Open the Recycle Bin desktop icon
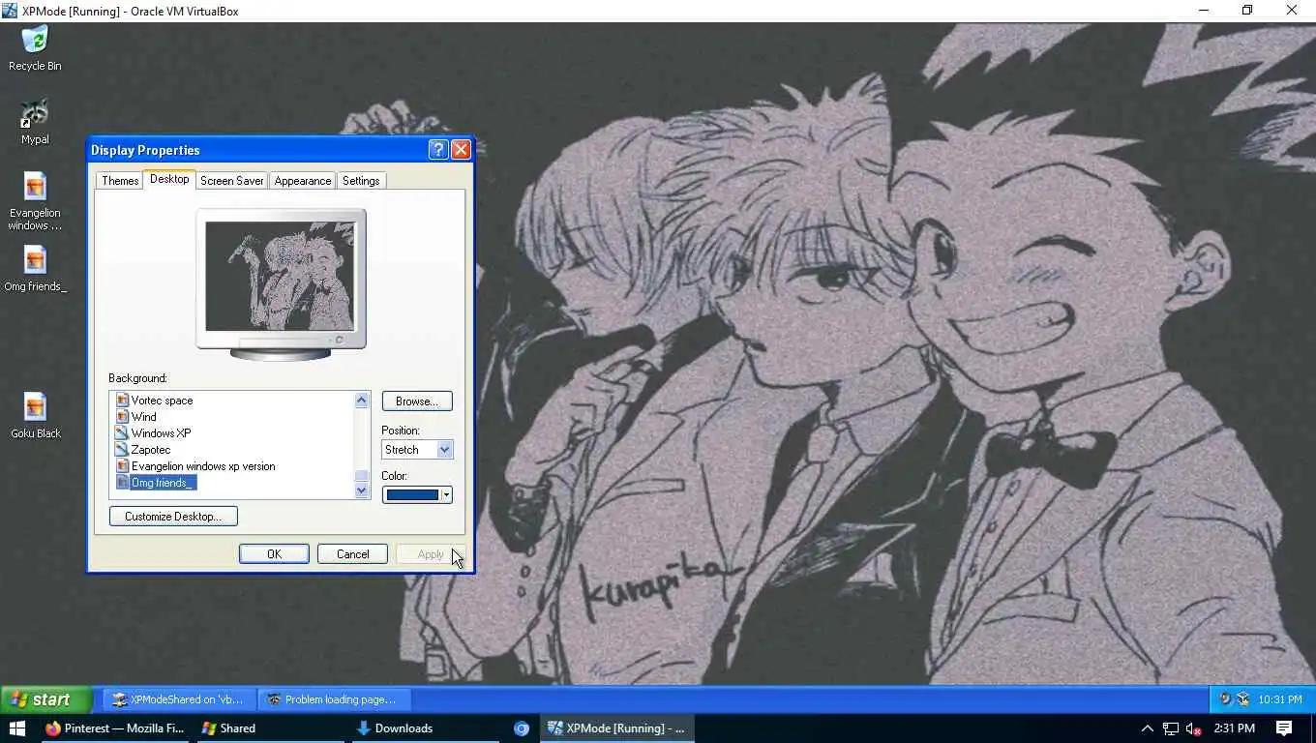Screen dimensions: 1316x743 point(35,48)
